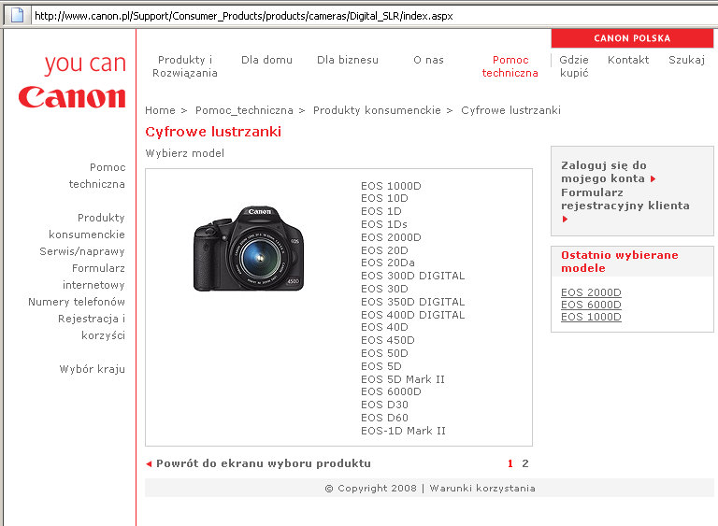Click the red arrow under Formularz rejestracyjny

pyautogui.click(x=565, y=220)
